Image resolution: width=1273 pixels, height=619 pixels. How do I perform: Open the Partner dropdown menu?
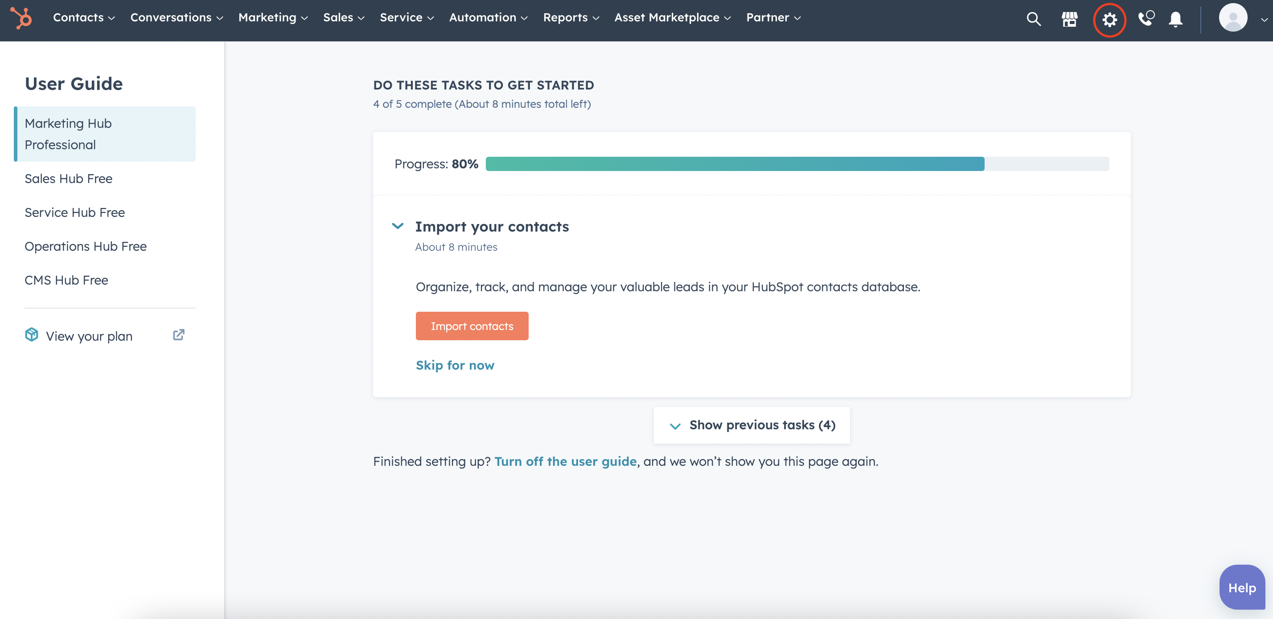point(774,17)
